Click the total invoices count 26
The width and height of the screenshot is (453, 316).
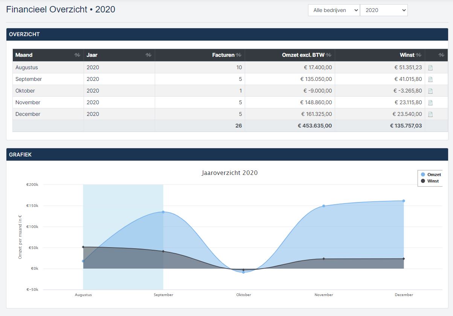point(239,126)
